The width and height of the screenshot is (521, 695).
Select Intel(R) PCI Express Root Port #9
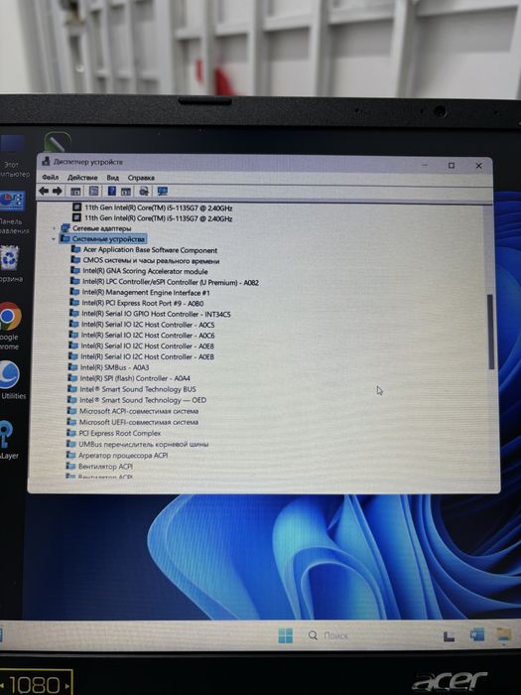[x=143, y=303]
